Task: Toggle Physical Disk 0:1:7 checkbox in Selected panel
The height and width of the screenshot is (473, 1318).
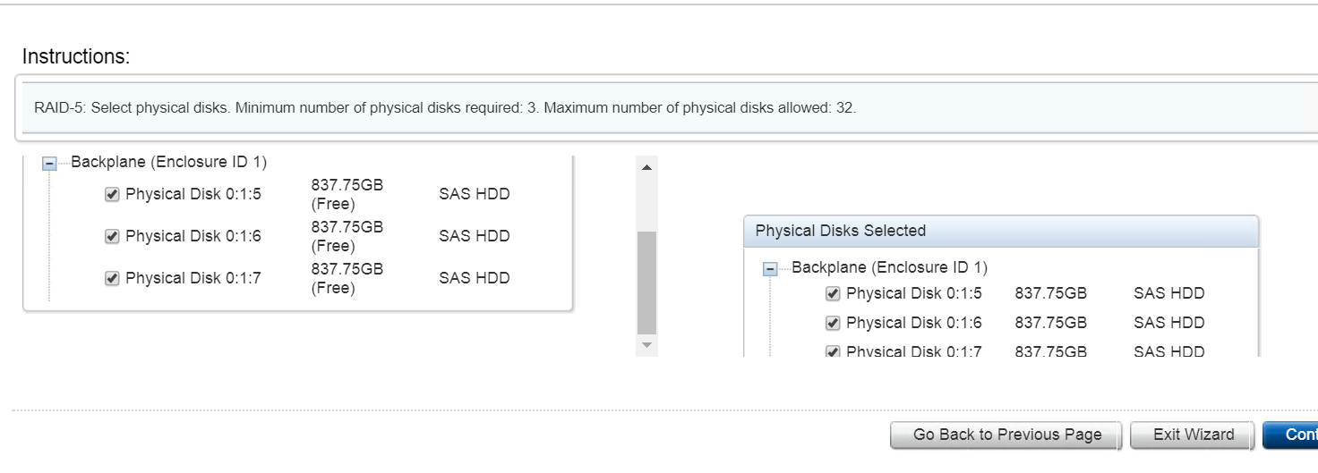Action: (833, 351)
